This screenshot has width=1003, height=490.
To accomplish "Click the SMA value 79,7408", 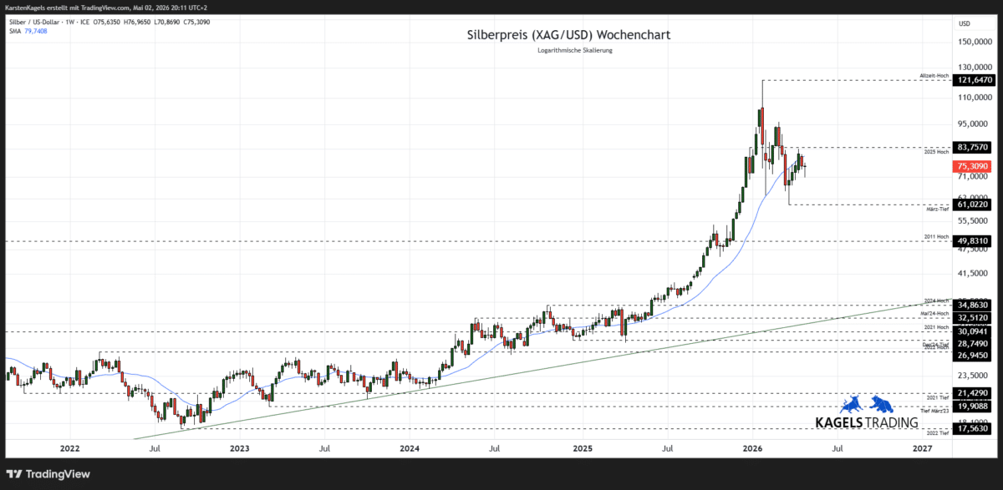I will tap(35, 31).
